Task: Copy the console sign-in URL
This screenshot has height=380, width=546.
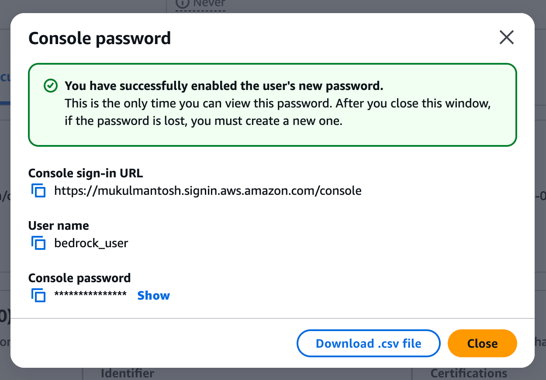Action: 38,191
